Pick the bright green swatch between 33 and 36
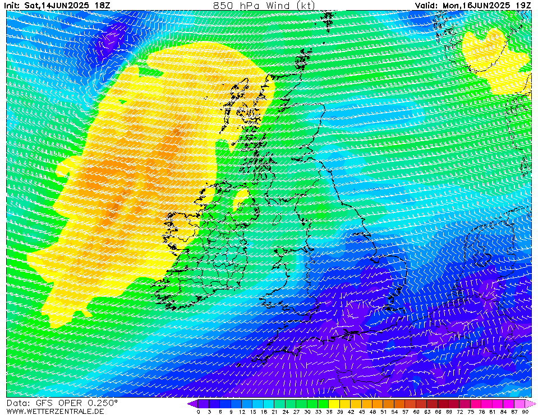Screen dimensions: 538x415 point(323,404)
